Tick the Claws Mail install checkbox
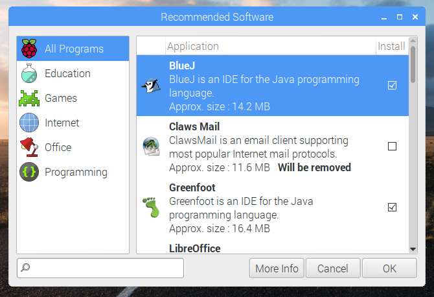The image size is (434, 297). (392, 147)
